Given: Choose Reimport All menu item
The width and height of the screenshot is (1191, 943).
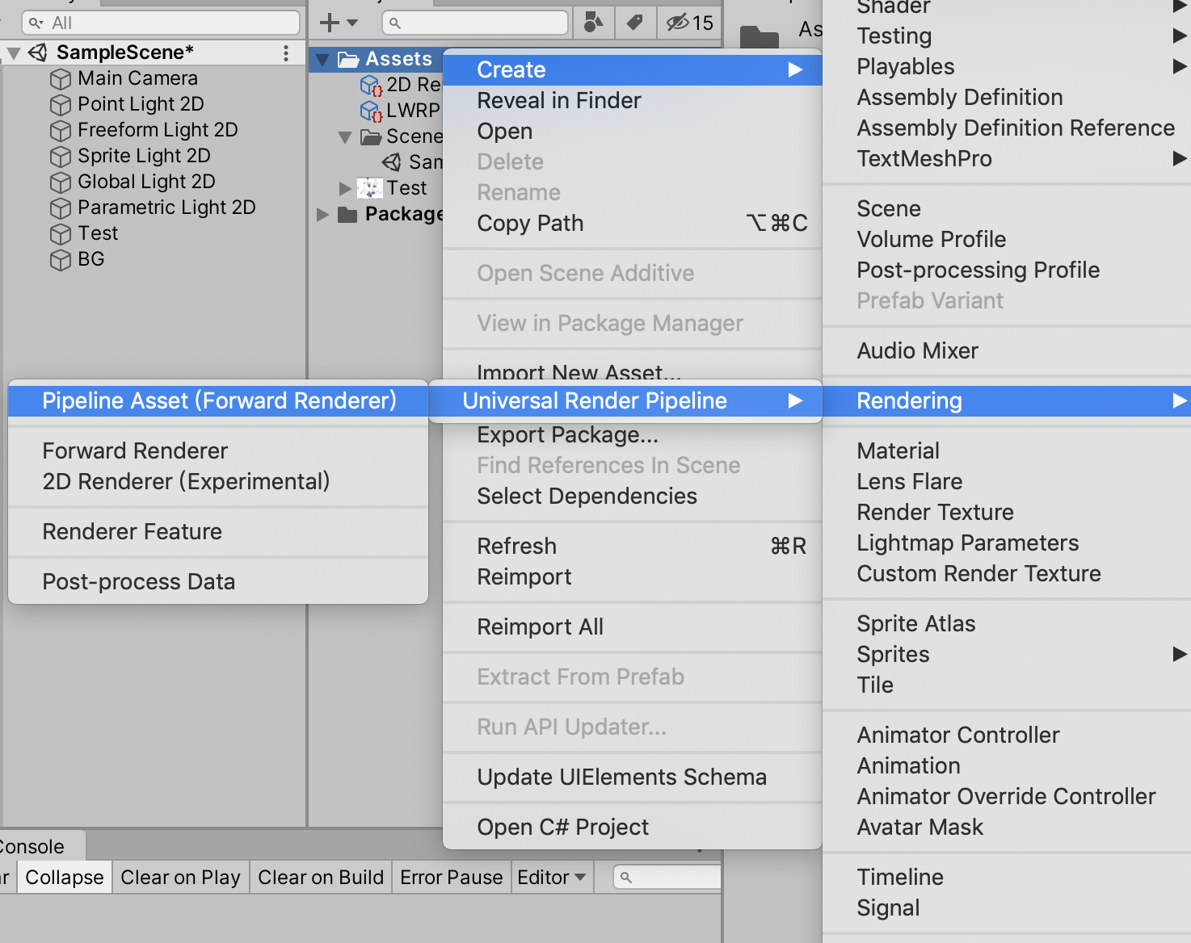Looking at the screenshot, I should [633, 627].
